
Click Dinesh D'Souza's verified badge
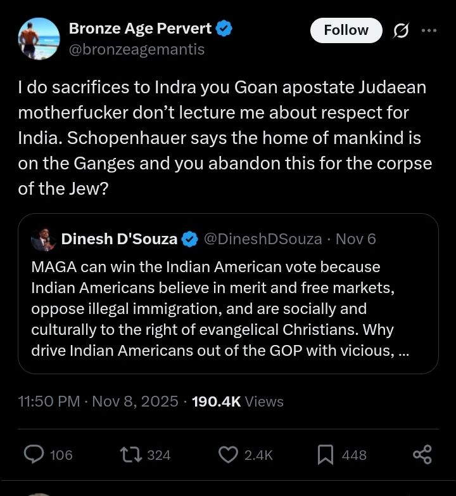coord(190,239)
